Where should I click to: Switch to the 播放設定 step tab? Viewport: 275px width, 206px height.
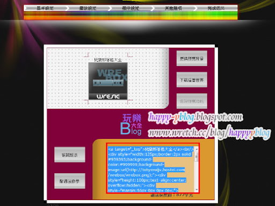[88, 8]
